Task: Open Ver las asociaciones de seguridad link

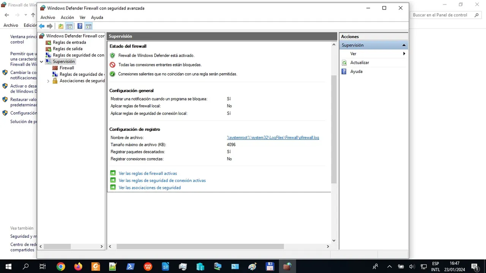Action: [150, 188]
